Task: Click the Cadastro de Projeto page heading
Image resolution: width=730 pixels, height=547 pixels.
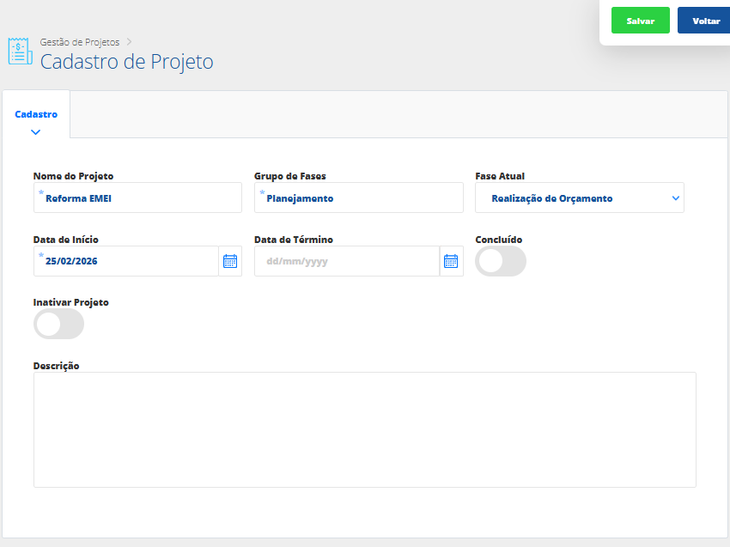Action: pyautogui.click(x=127, y=62)
